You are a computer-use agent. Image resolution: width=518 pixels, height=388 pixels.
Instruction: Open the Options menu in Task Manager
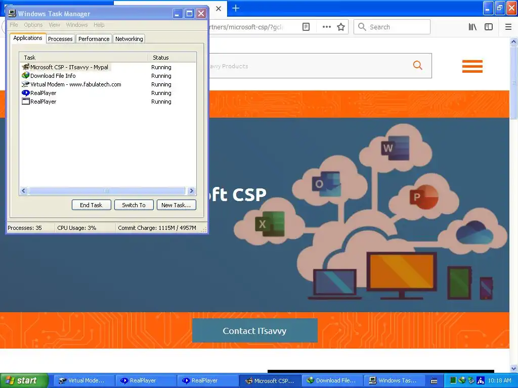coord(33,25)
